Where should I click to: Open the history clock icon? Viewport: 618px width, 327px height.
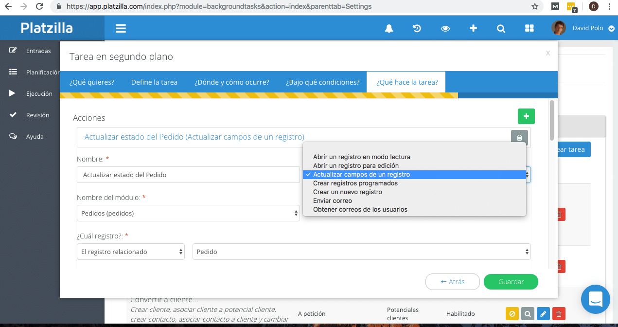417,28
